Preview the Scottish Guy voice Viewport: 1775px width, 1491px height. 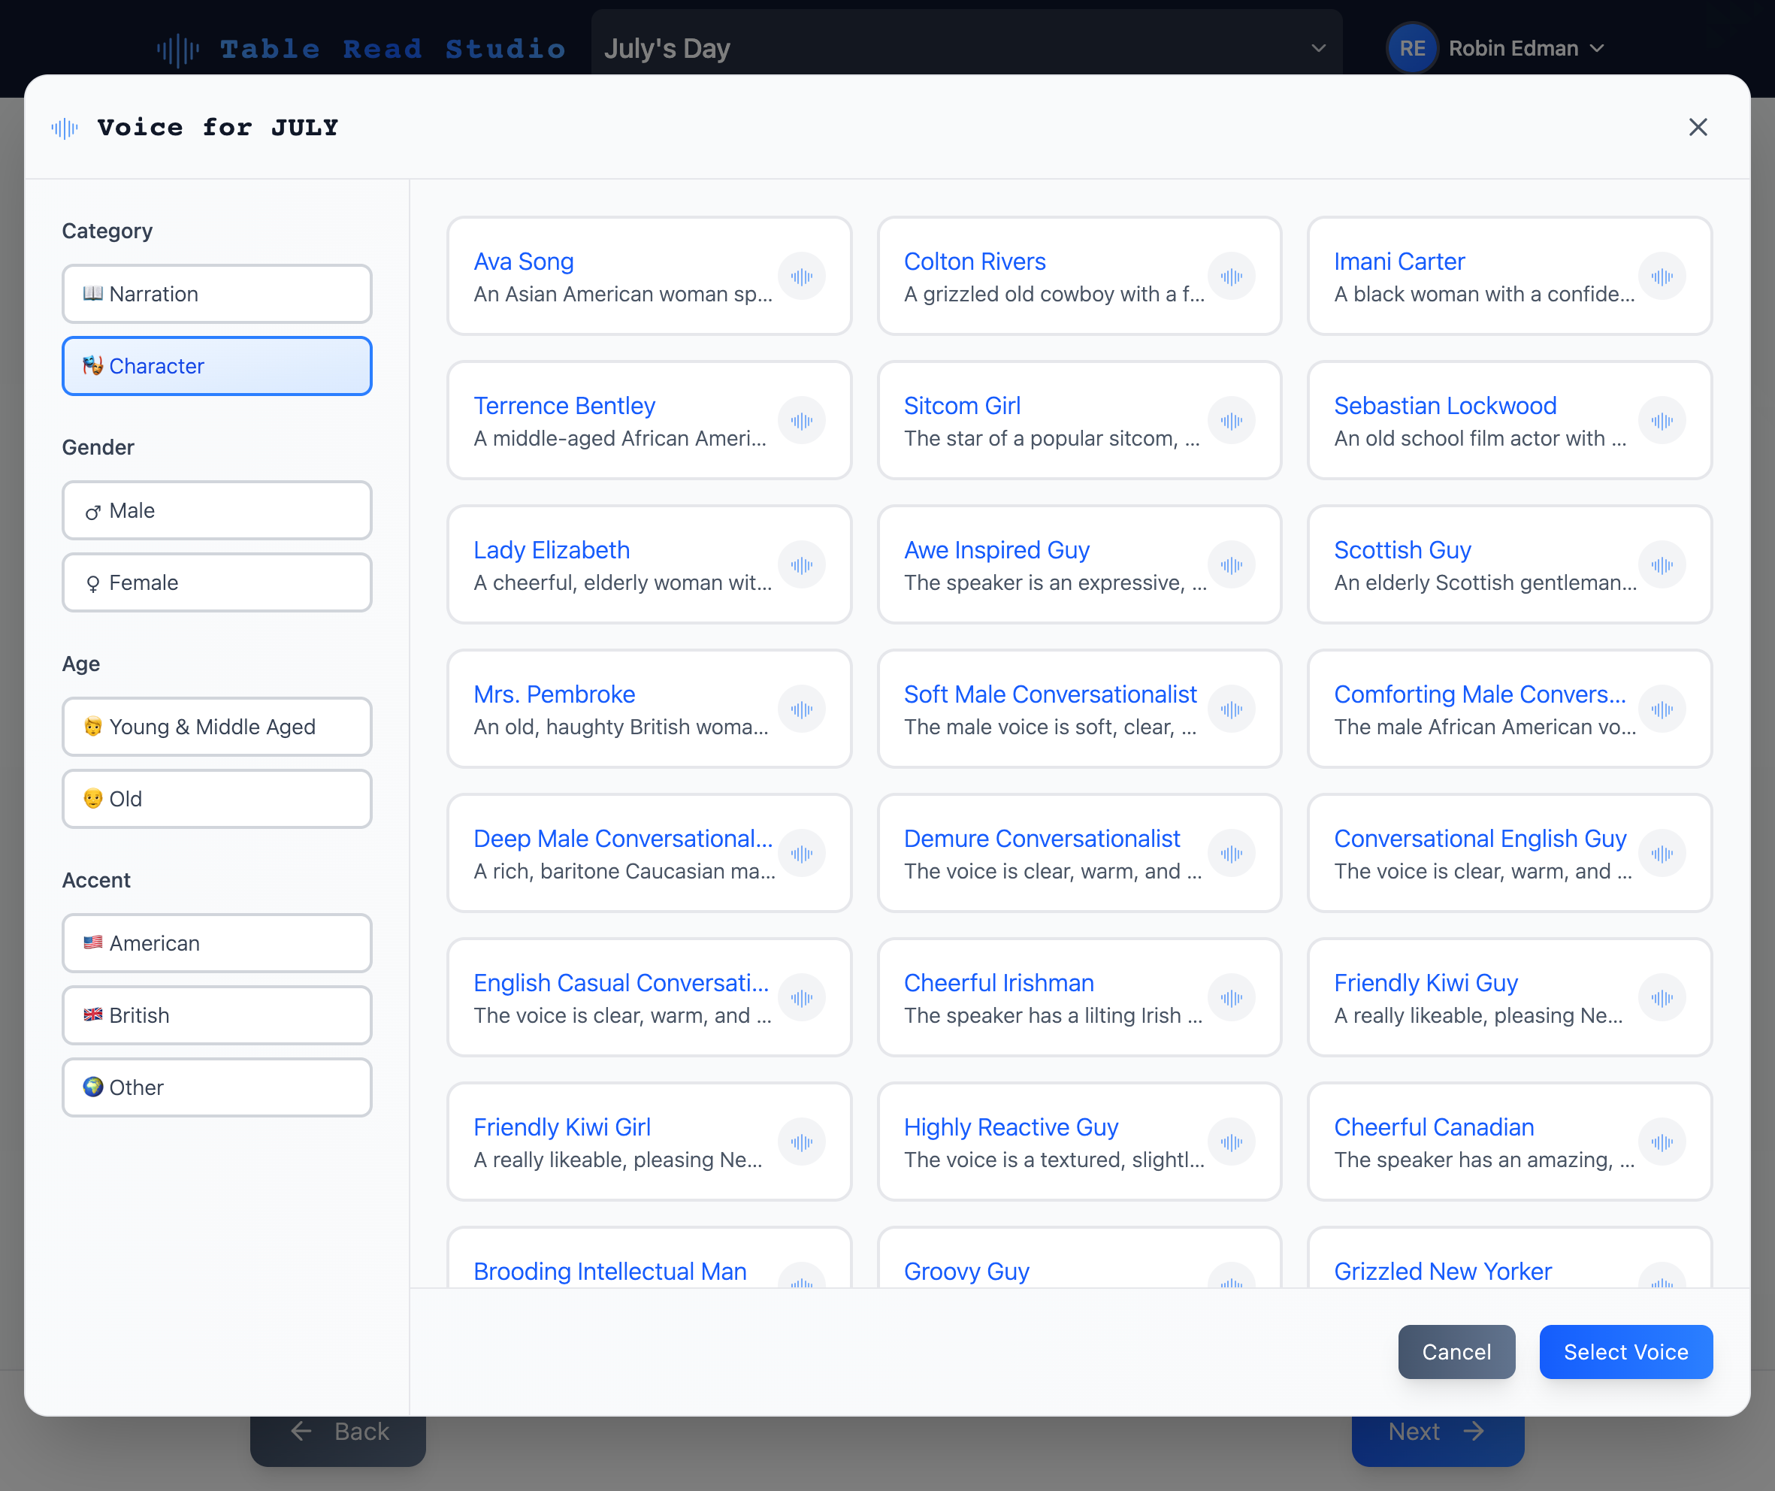1662,564
